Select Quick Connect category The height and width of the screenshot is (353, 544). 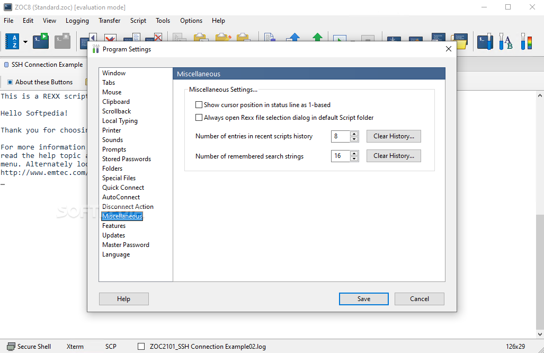pos(123,188)
